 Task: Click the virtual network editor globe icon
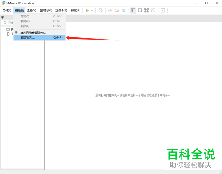pyautogui.click(x=16, y=32)
